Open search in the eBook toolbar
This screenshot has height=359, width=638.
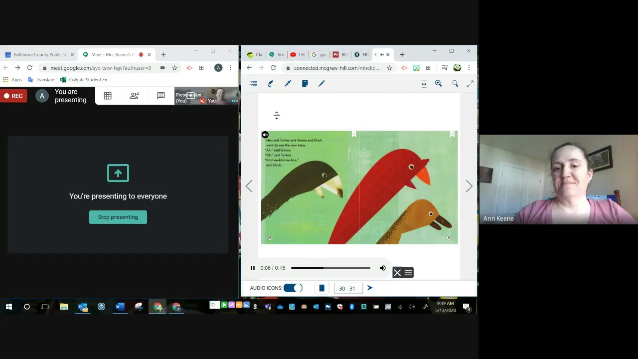pos(455,84)
